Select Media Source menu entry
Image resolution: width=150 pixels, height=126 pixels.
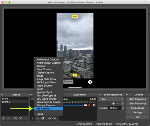coord(48,86)
